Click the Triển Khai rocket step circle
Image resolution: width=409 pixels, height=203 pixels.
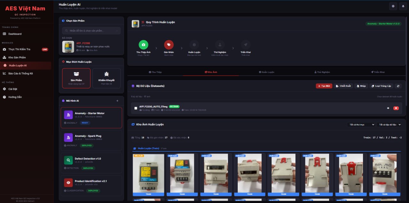246,45
